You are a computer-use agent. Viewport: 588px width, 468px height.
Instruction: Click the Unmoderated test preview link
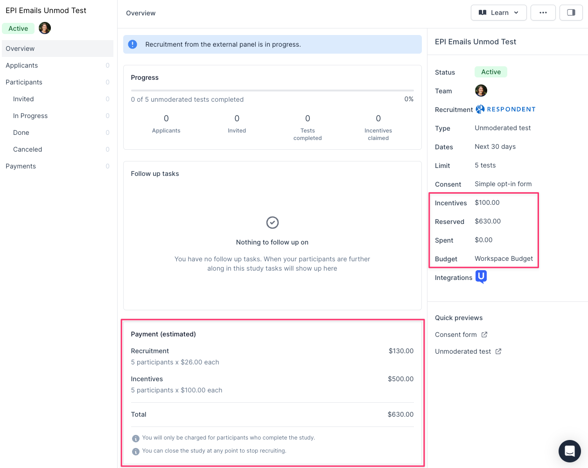pyautogui.click(x=463, y=351)
